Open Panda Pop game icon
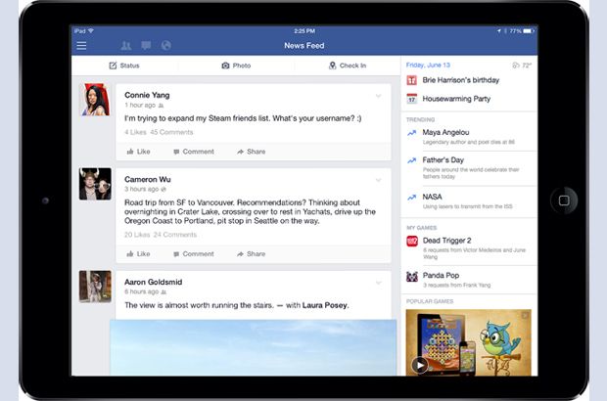 pyautogui.click(x=412, y=277)
